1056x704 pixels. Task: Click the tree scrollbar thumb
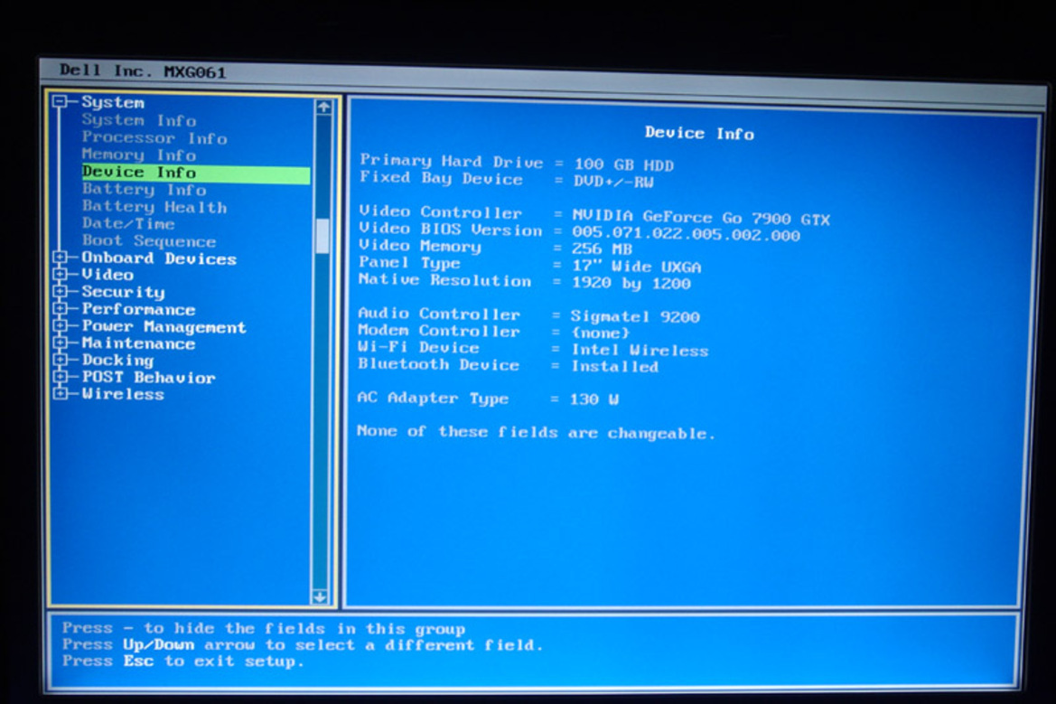pos(322,237)
